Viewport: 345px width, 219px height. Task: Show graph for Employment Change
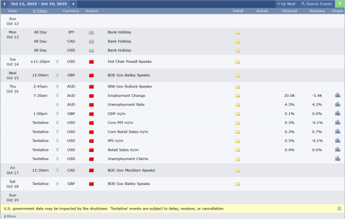[x=338, y=95]
